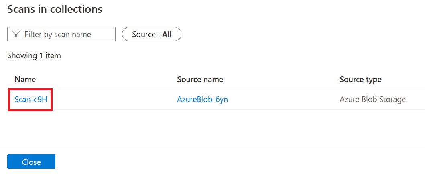Image resolution: width=425 pixels, height=176 pixels.
Task: Click the Showing 1 item text
Action: pyautogui.click(x=34, y=56)
